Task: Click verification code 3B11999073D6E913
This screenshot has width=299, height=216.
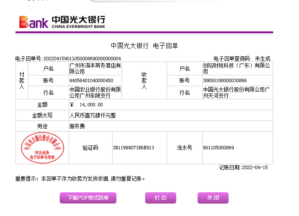Action: pos(133,148)
